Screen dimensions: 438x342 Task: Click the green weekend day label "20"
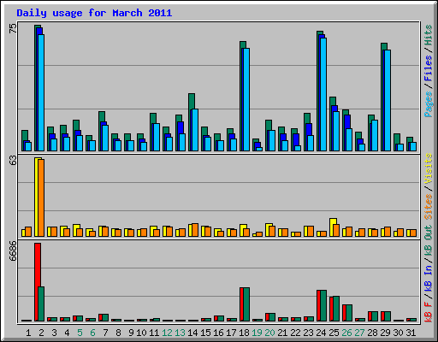(x=269, y=333)
